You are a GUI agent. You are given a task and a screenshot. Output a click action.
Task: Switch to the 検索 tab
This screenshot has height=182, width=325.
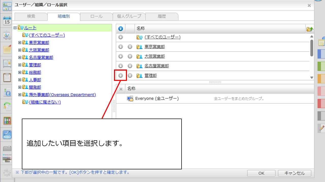tap(31, 16)
